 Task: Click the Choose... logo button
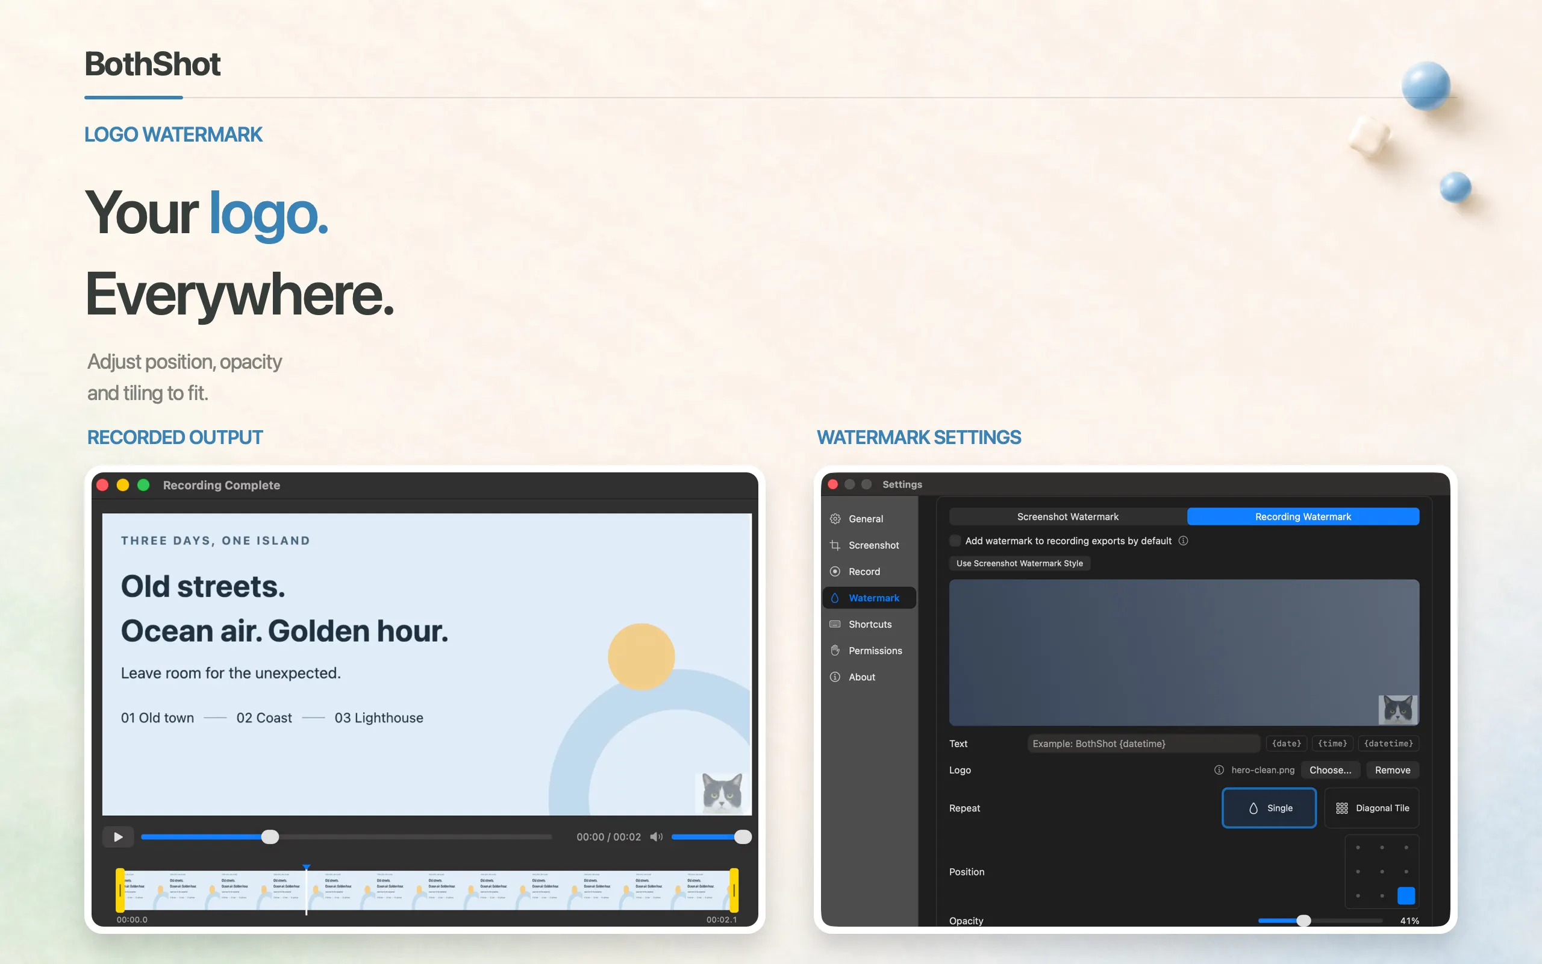pyautogui.click(x=1330, y=769)
